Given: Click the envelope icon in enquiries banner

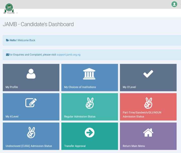Looking at the screenshot, I should [x=7, y=55].
